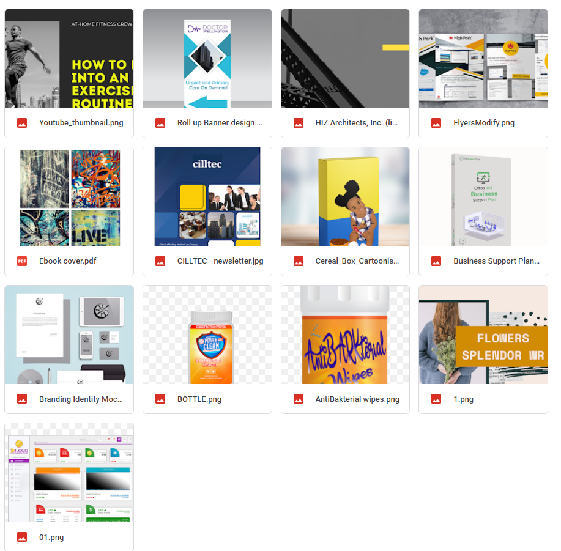Open the Power Clean BOTTLE.png preview
Screen dimensions: 561x551
[207, 335]
